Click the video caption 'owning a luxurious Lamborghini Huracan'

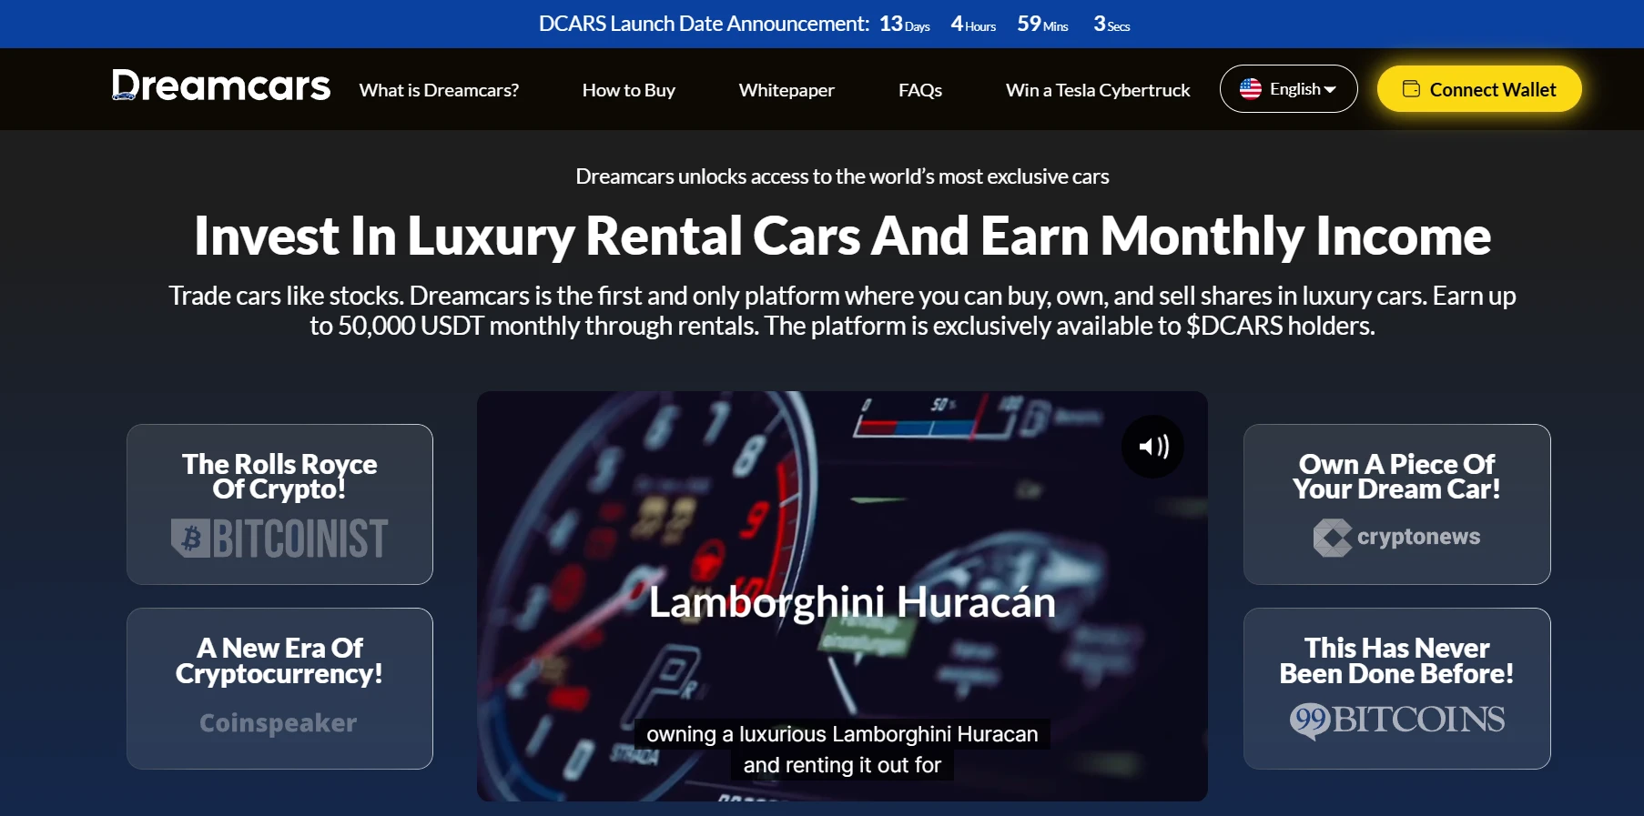pyautogui.click(x=842, y=734)
